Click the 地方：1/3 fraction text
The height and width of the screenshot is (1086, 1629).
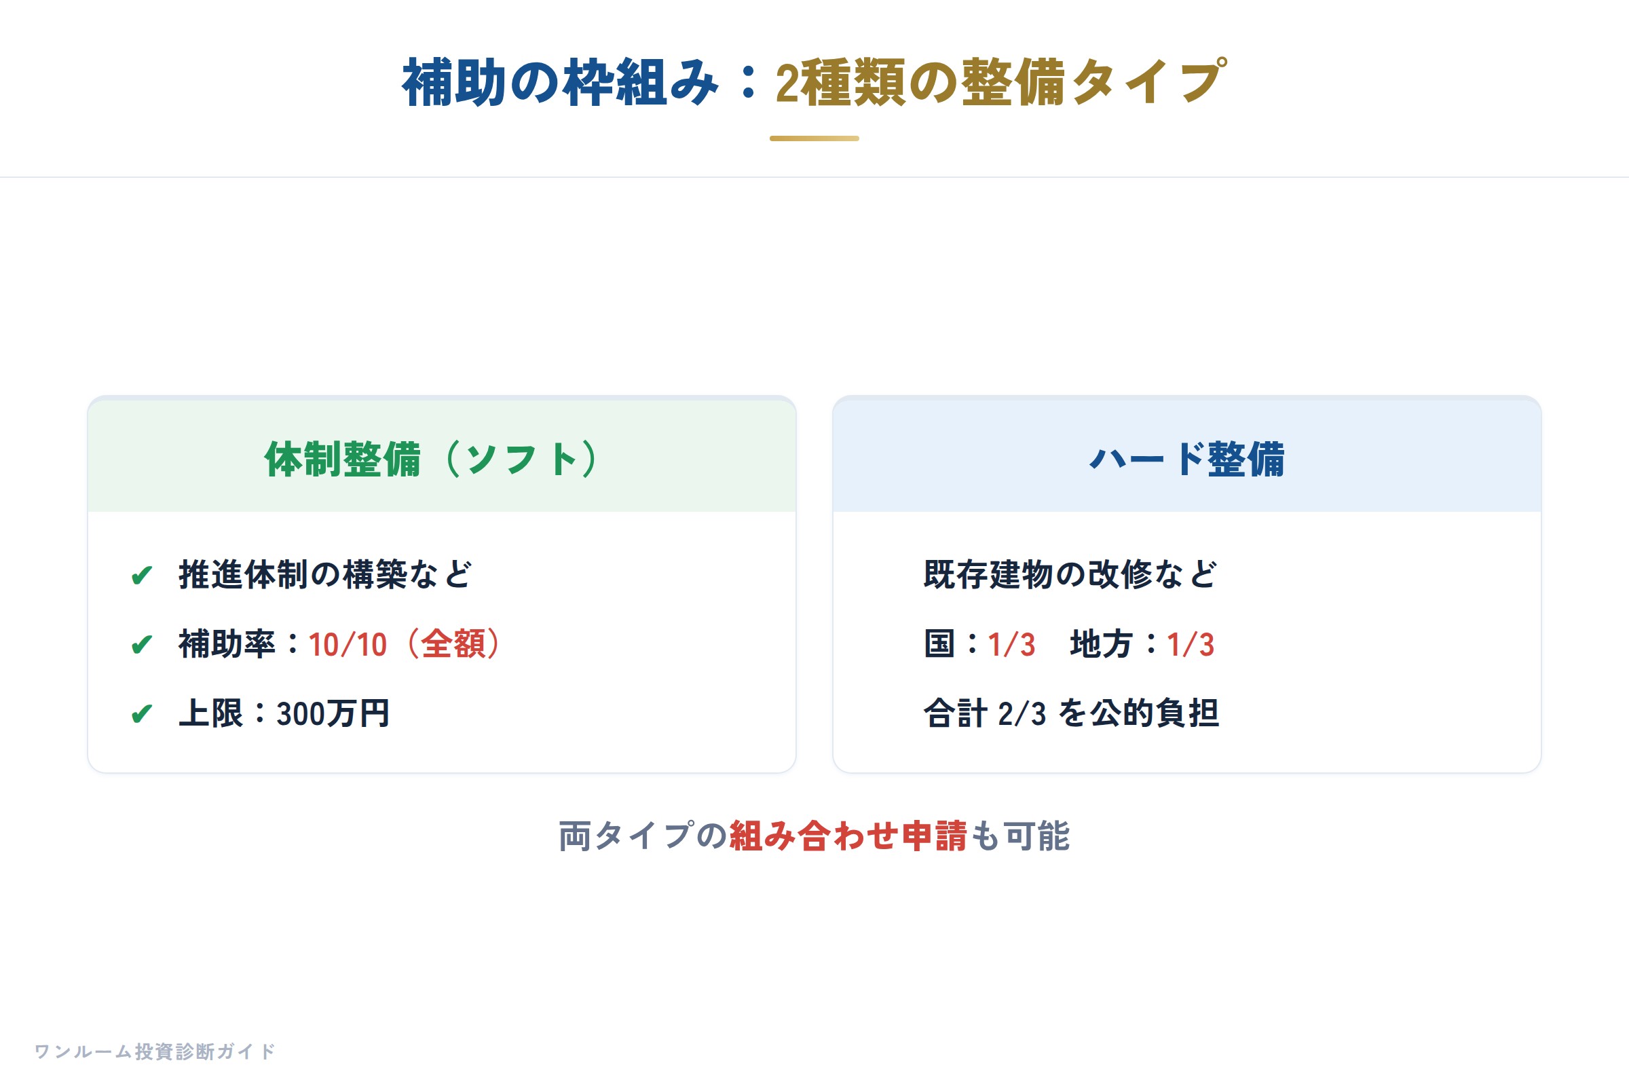click(x=1142, y=644)
